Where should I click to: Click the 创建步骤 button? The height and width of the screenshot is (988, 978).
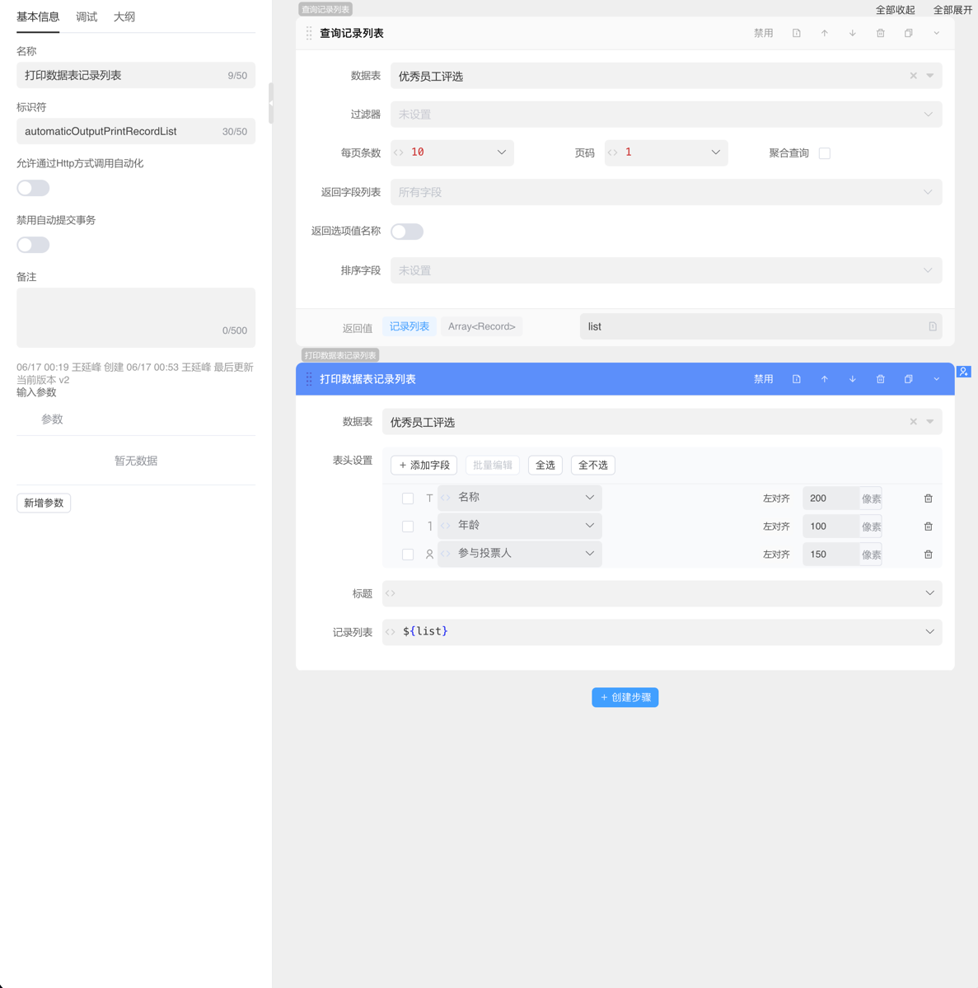pos(625,697)
